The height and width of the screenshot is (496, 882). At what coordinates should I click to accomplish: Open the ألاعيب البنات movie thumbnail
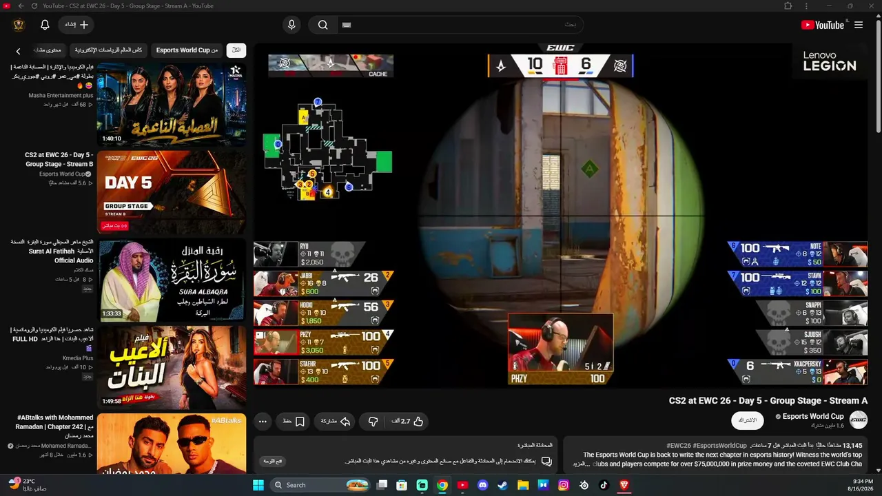[172, 367]
